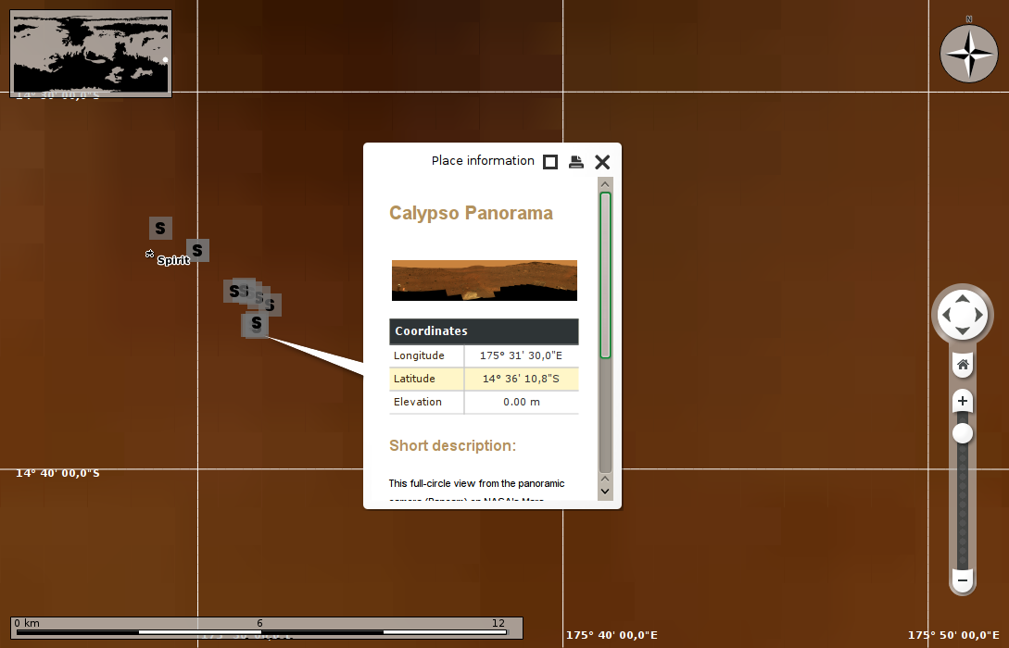Open the Calypso Panorama thumbnail image
Viewport: 1009px width, 648px height.
[485, 280]
